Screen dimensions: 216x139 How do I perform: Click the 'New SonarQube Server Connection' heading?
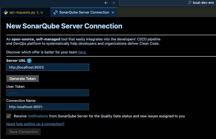pos(64,26)
